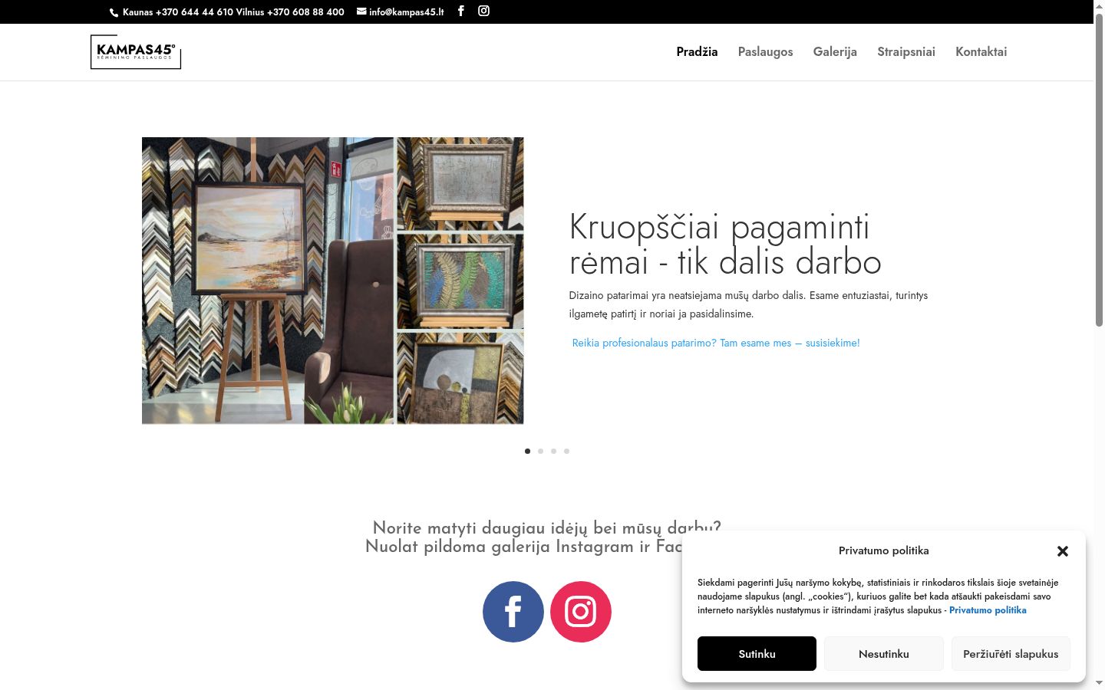This screenshot has width=1105, height=690.
Task: Click scrollbar down arrow
Action: coord(1099,683)
